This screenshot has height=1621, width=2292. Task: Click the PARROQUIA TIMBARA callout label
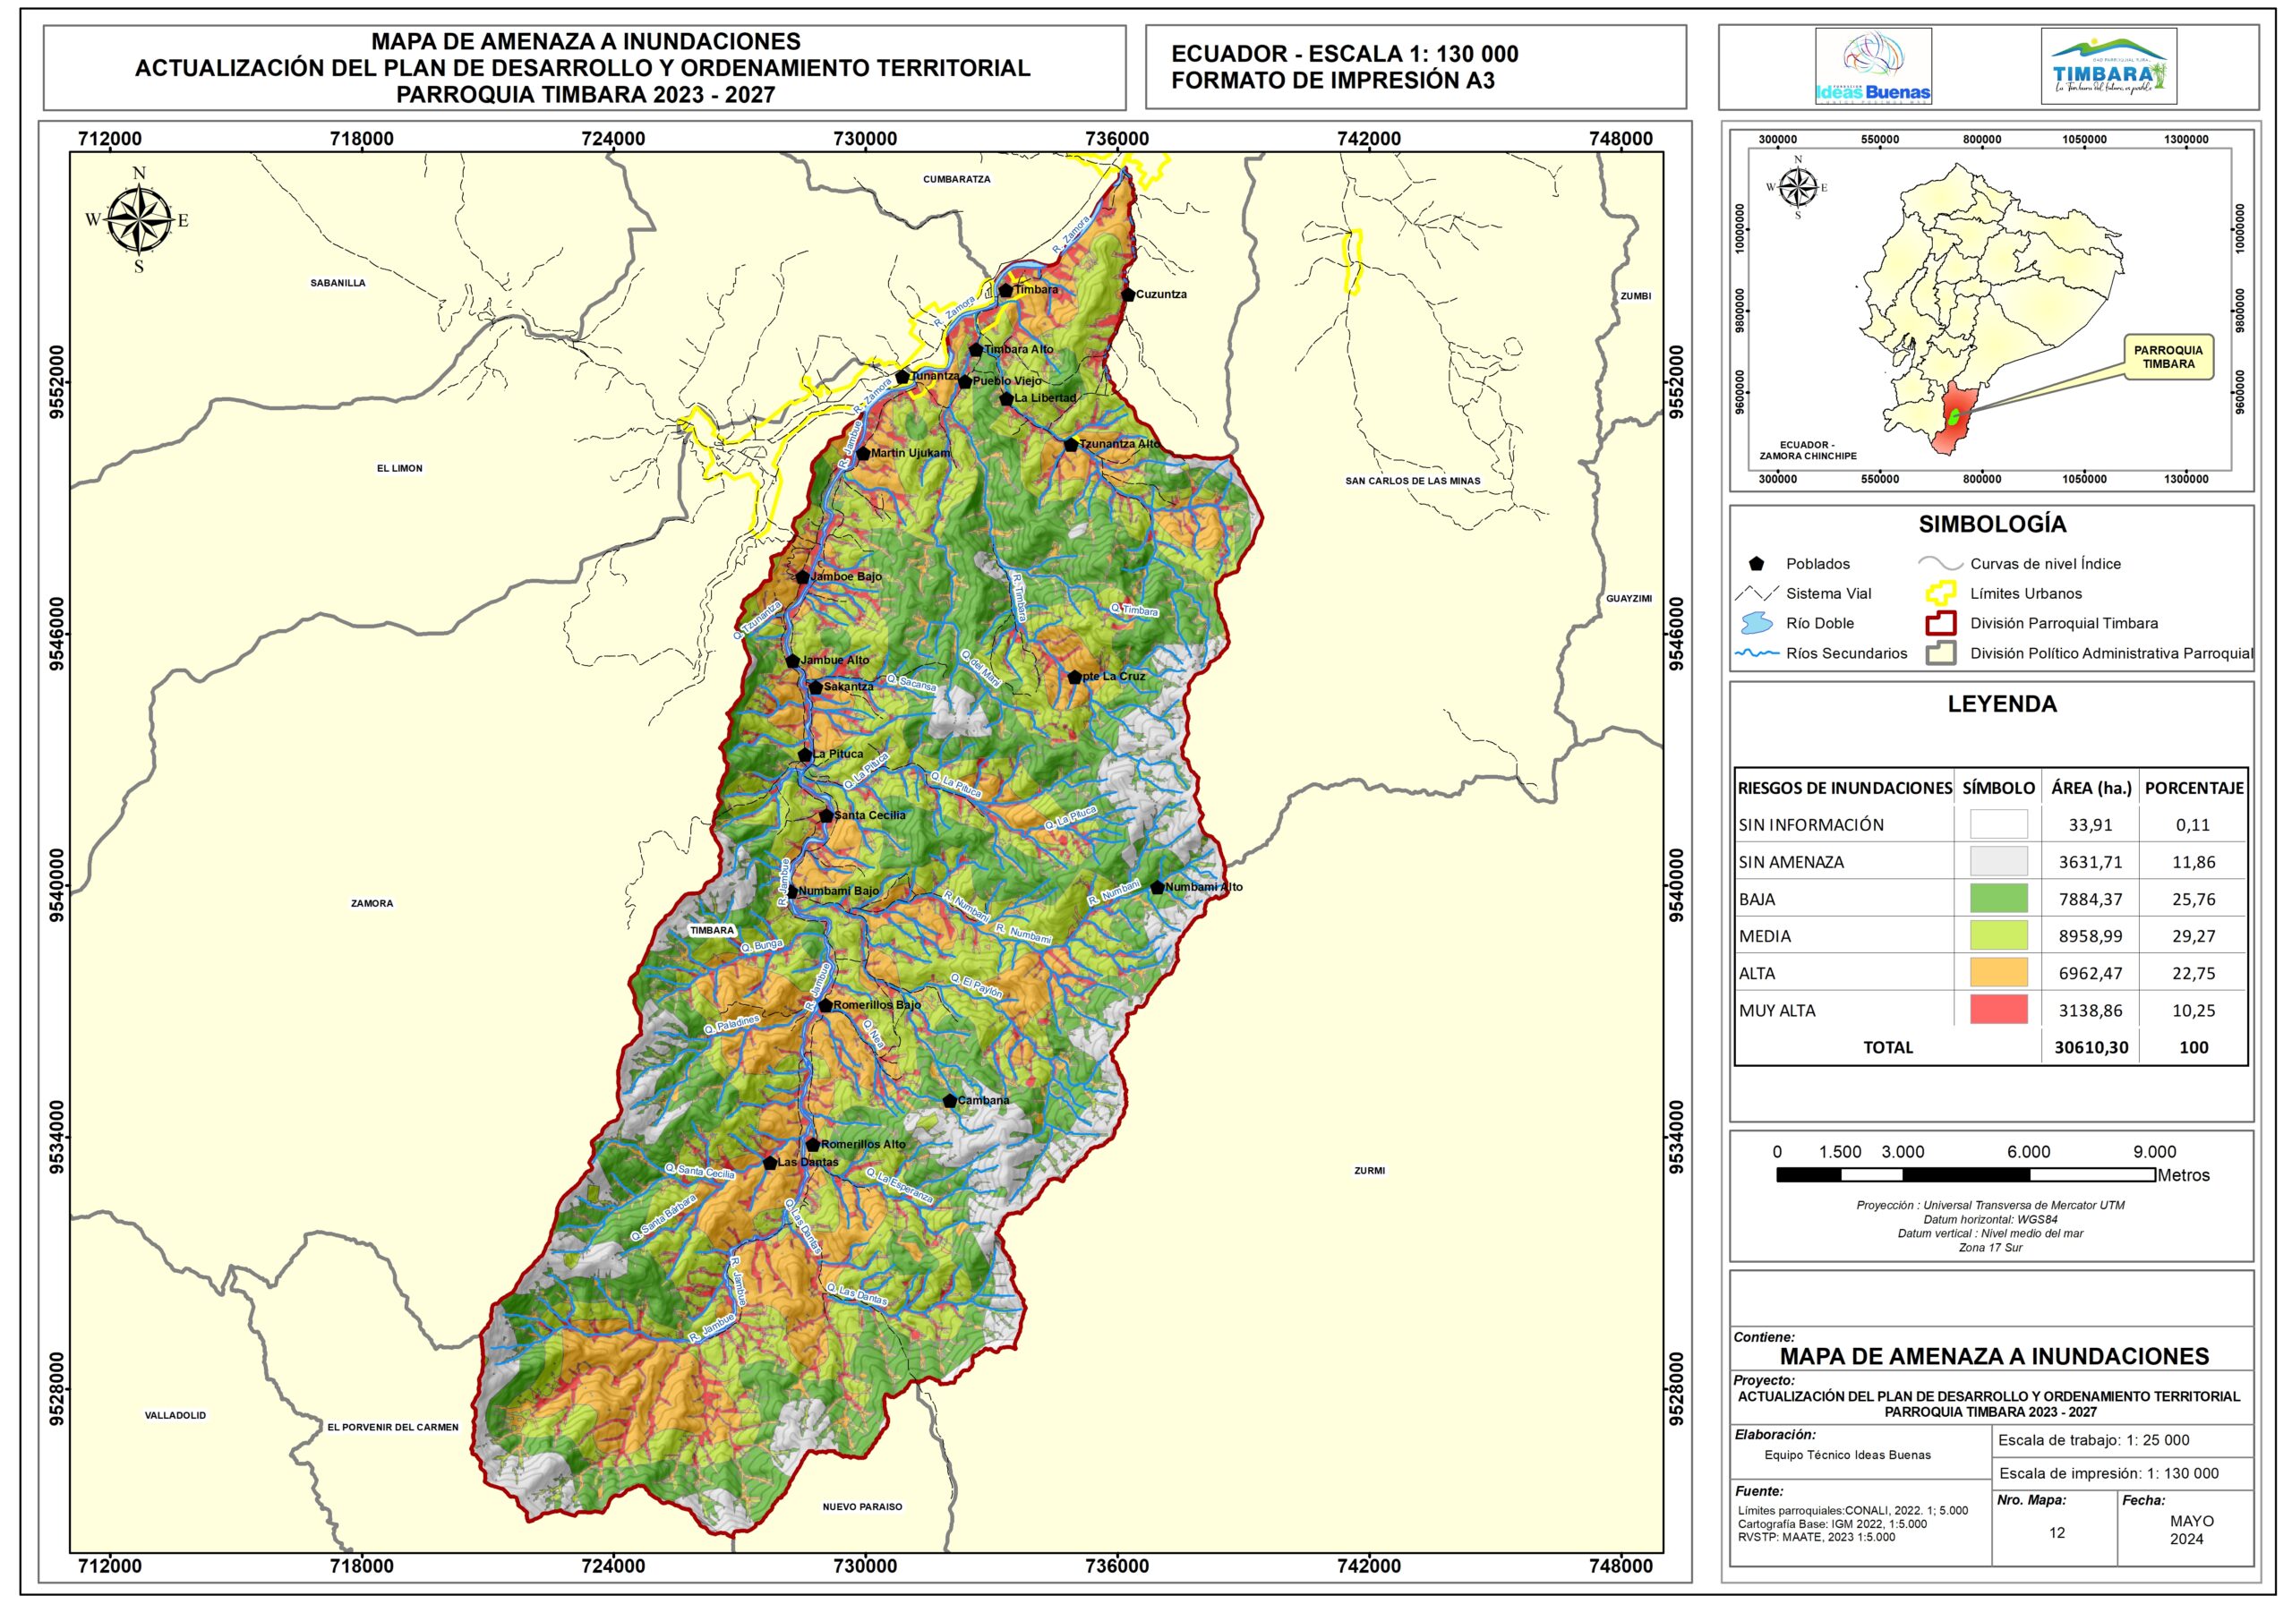tap(2168, 357)
